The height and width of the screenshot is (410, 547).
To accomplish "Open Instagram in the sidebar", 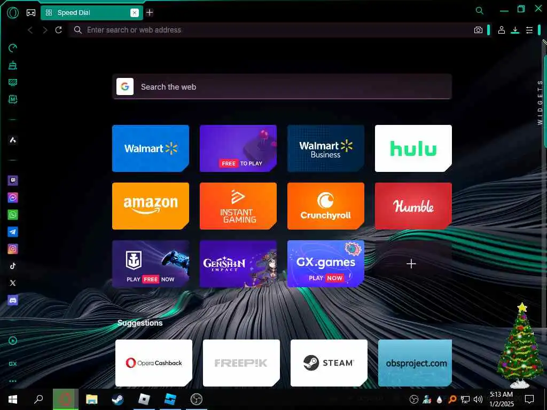I will pos(13,249).
